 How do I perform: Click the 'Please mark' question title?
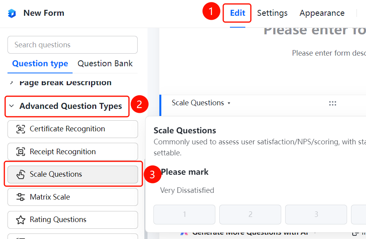coord(185,172)
